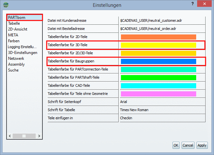Screen dimensions: 214x155
Task: Click the label Tabellenfarbe für PARTshaft-Teile
Action: (73, 77)
